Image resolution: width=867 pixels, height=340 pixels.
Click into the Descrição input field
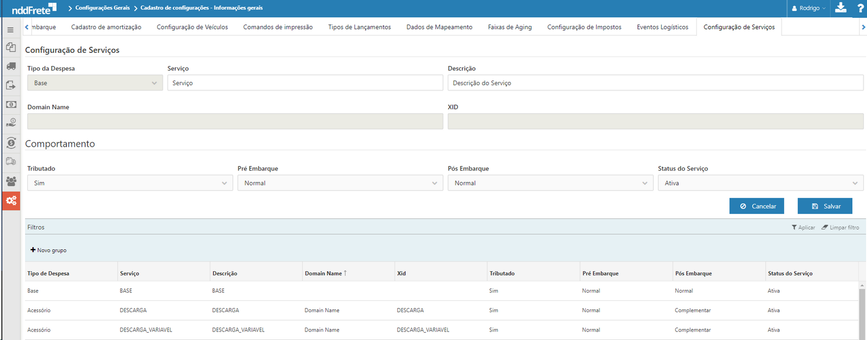655,83
